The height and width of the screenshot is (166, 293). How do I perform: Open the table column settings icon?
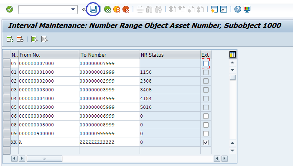[232, 55]
